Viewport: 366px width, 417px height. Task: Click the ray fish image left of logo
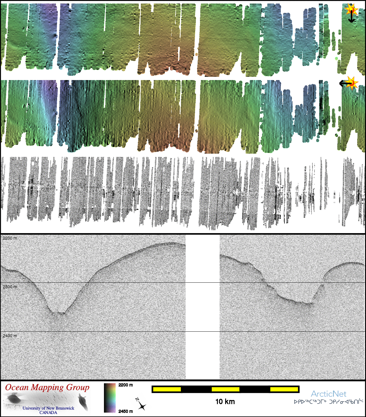(x=13, y=399)
